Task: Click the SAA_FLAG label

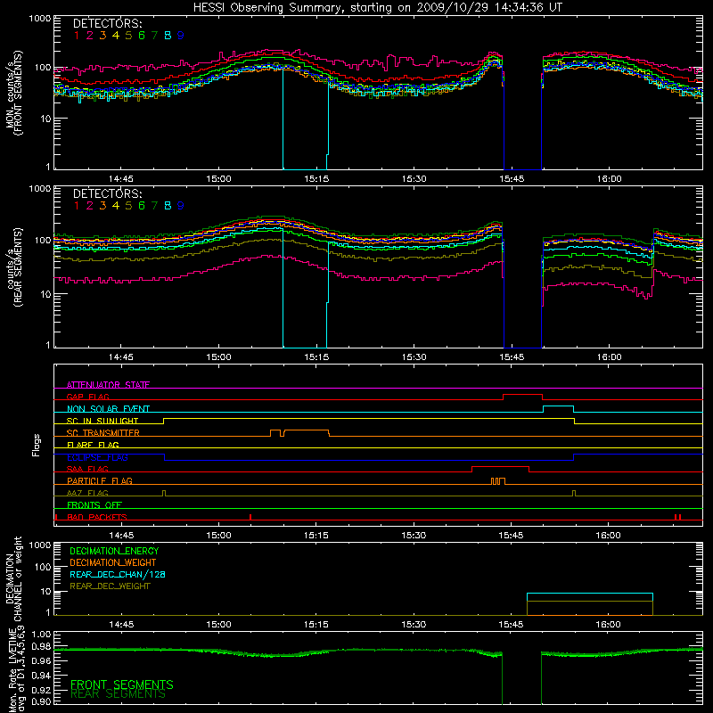Action: (87, 470)
